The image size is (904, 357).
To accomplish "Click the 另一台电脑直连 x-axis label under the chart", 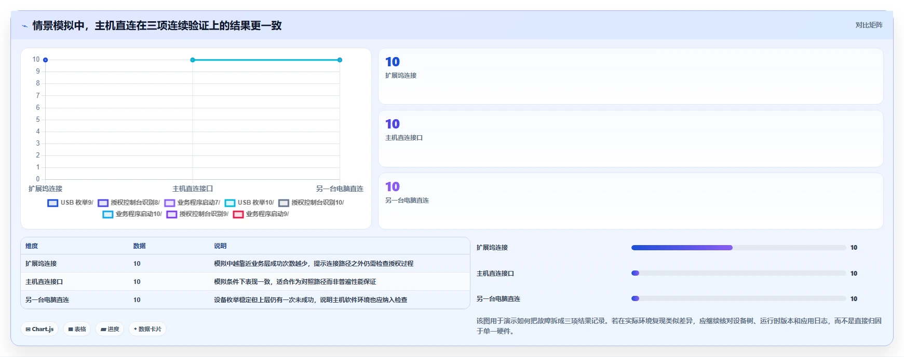I will coord(340,189).
